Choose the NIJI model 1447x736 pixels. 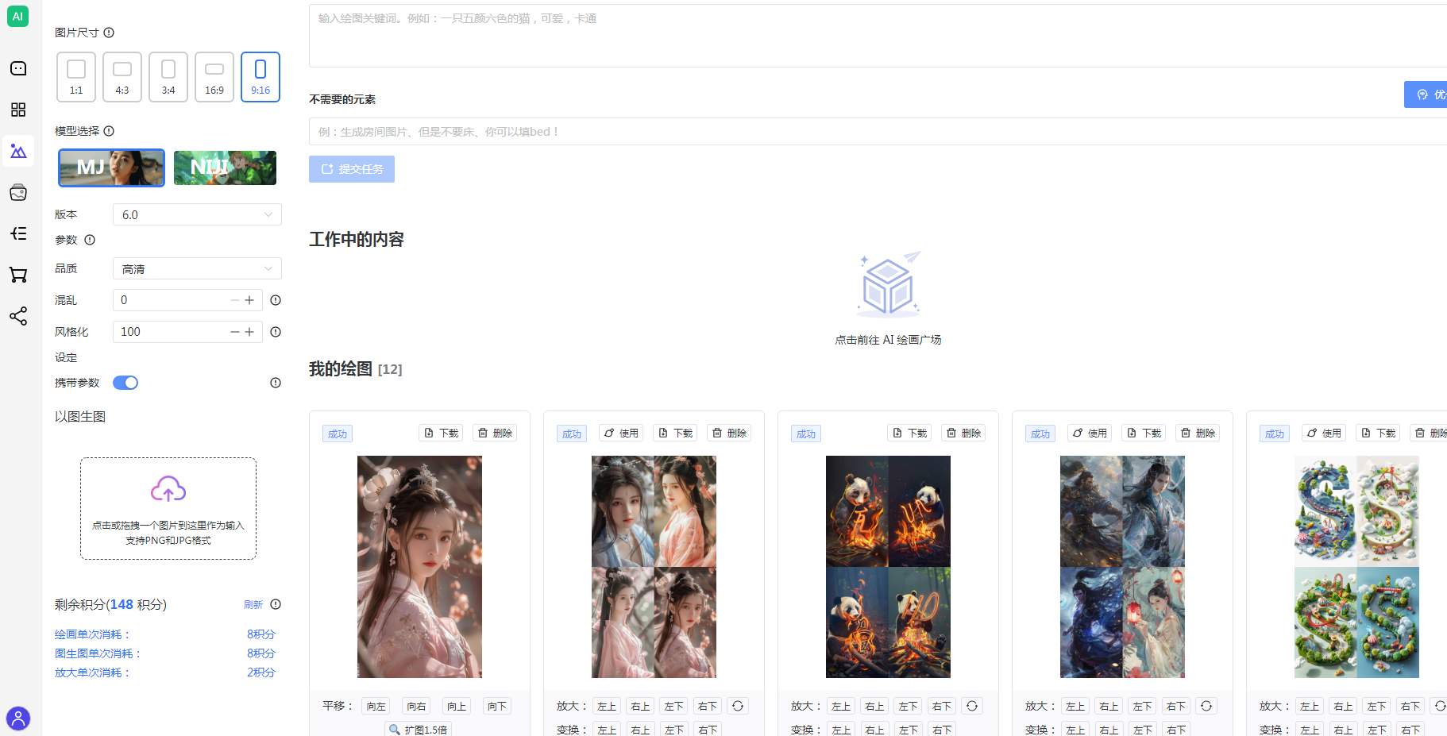point(225,168)
